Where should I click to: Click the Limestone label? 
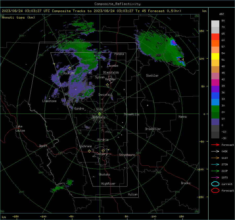(x=49, y=101)
